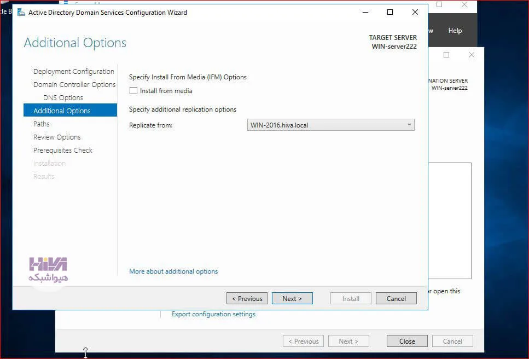The height and width of the screenshot is (359, 529).
Task: Click Cancel in the background wizard
Action: coord(452,341)
